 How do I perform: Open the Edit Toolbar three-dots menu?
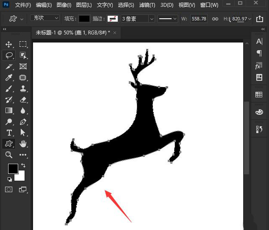click(23, 155)
